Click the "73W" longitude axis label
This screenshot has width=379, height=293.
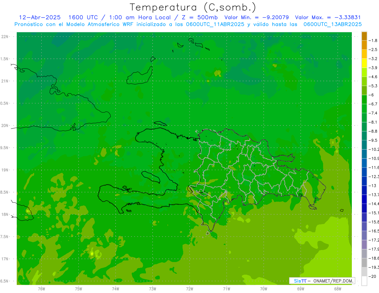click(153, 289)
